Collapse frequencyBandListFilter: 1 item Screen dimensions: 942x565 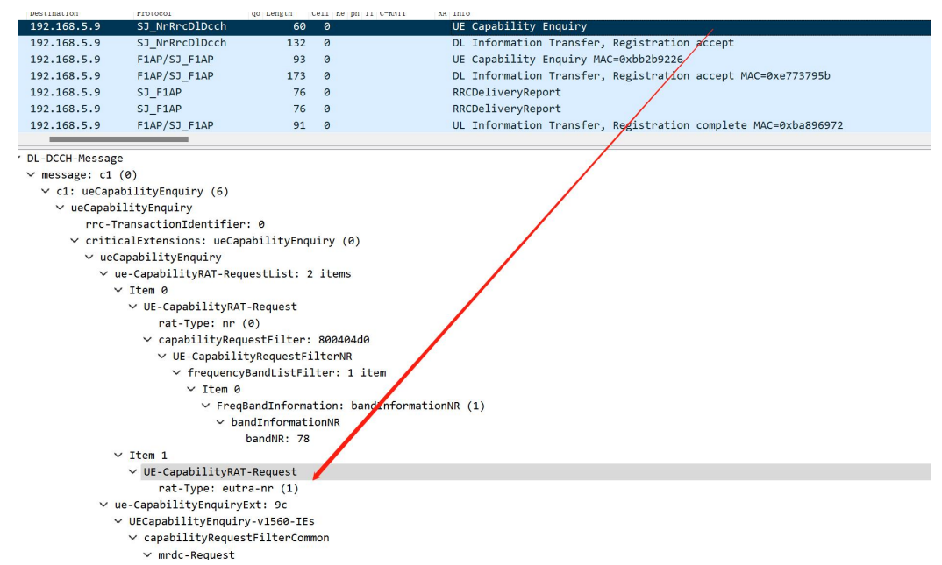(x=177, y=373)
